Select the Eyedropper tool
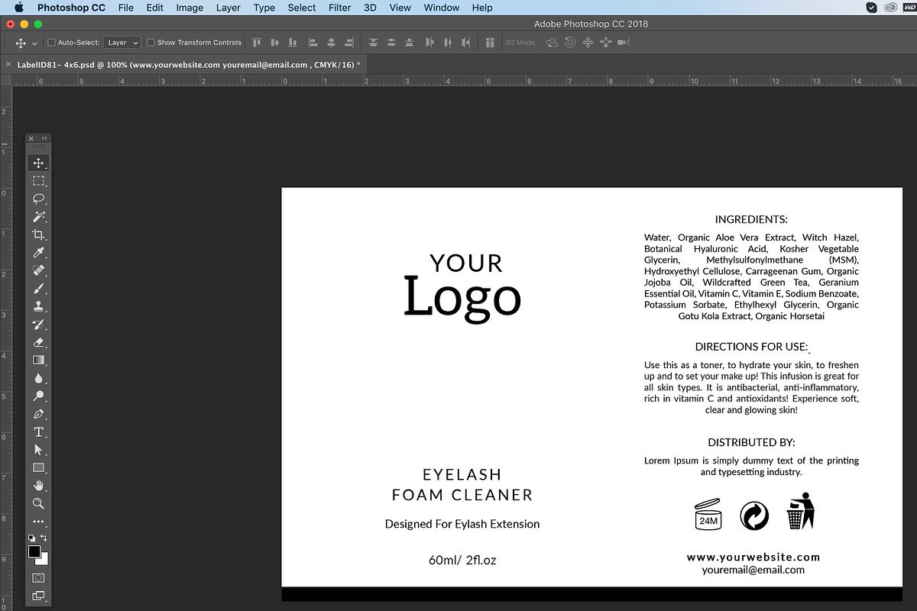The width and height of the screenshot is (917, 611). [x=38, y=253]
